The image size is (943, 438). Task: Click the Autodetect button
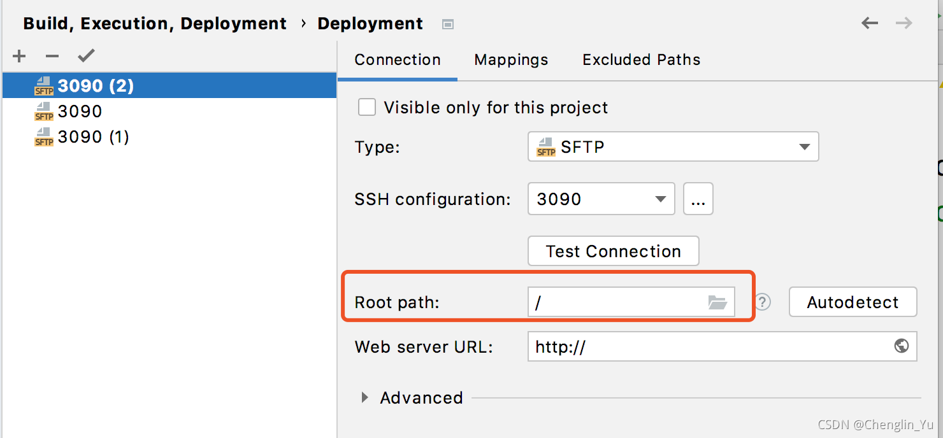click(853, 302)
